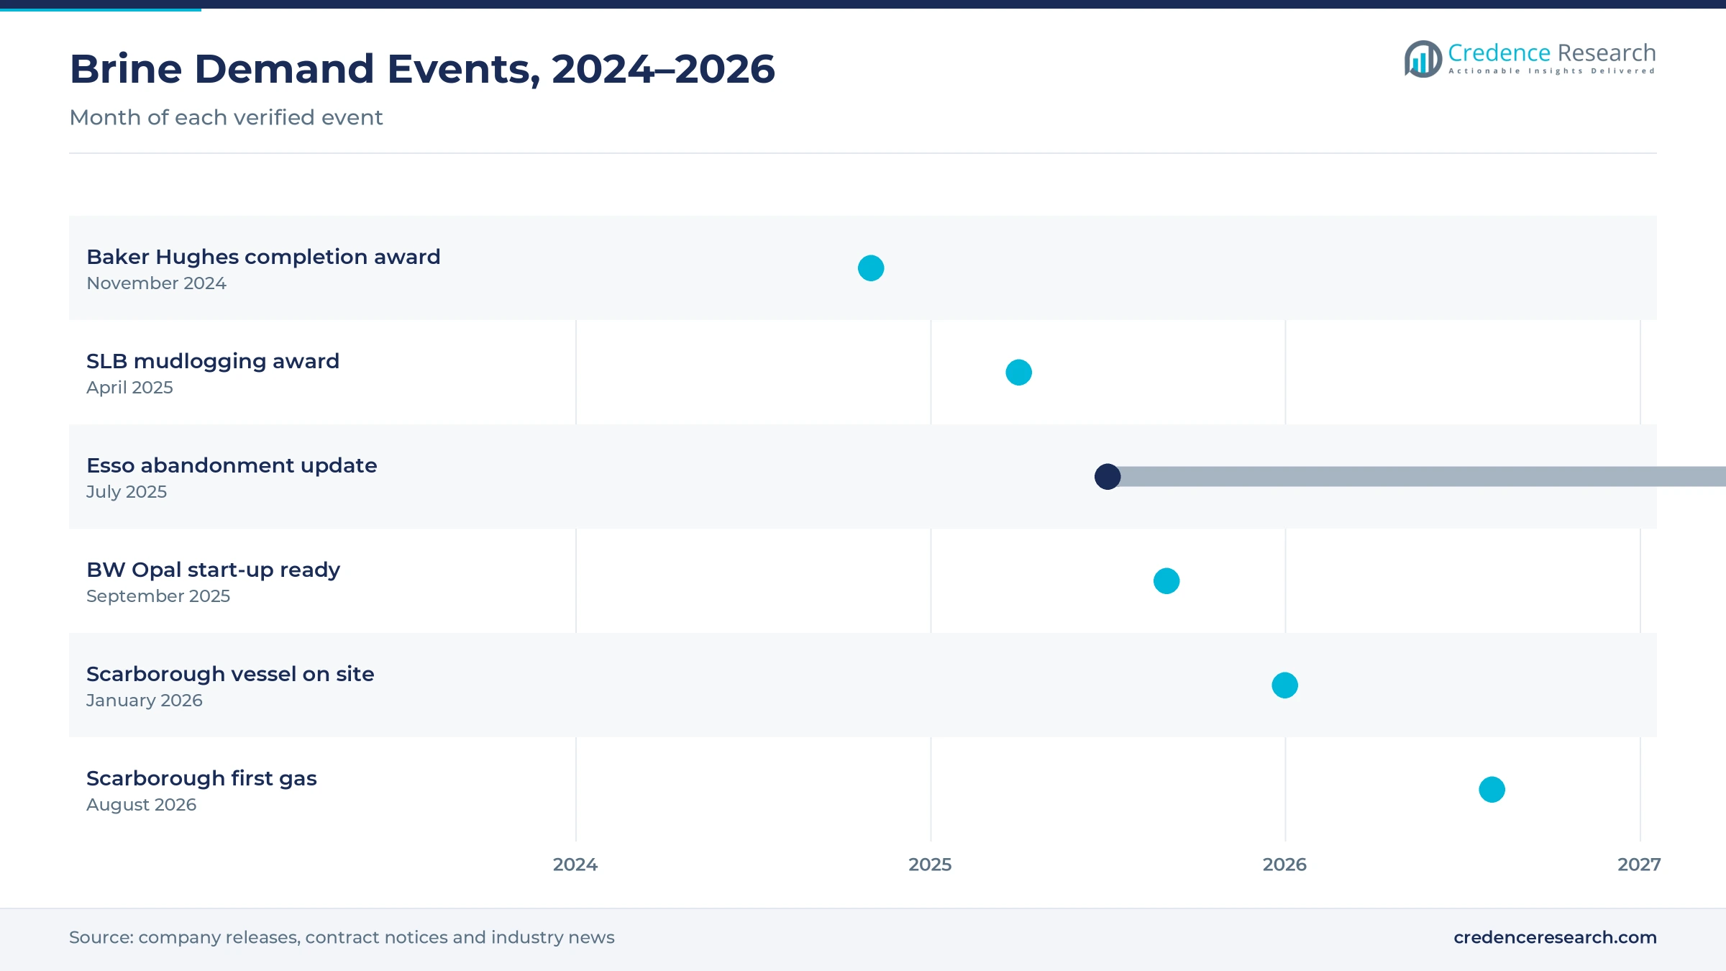Click the 'BW Opal start-up ready' label
The width and height of the screenshot is (1726, 971).
[213, 570]
